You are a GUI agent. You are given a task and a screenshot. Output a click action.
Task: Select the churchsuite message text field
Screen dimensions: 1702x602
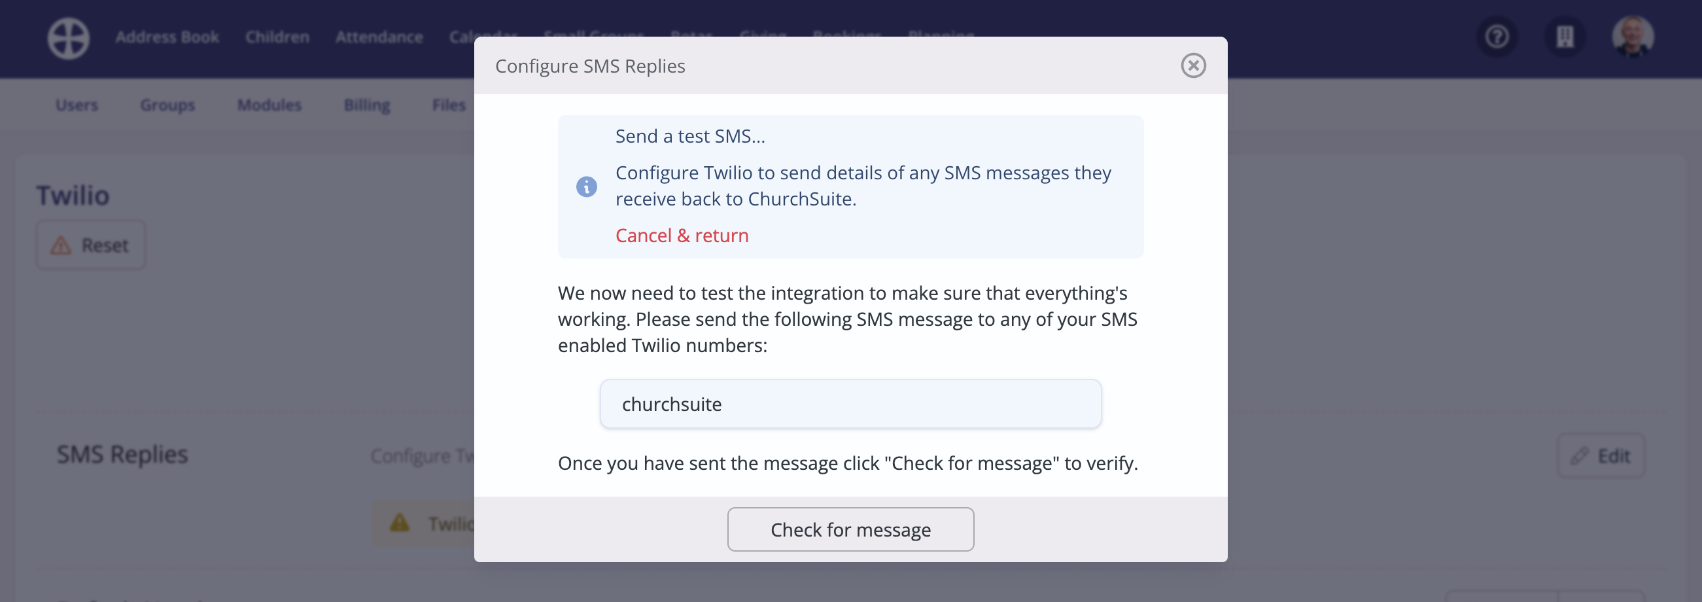850,404
